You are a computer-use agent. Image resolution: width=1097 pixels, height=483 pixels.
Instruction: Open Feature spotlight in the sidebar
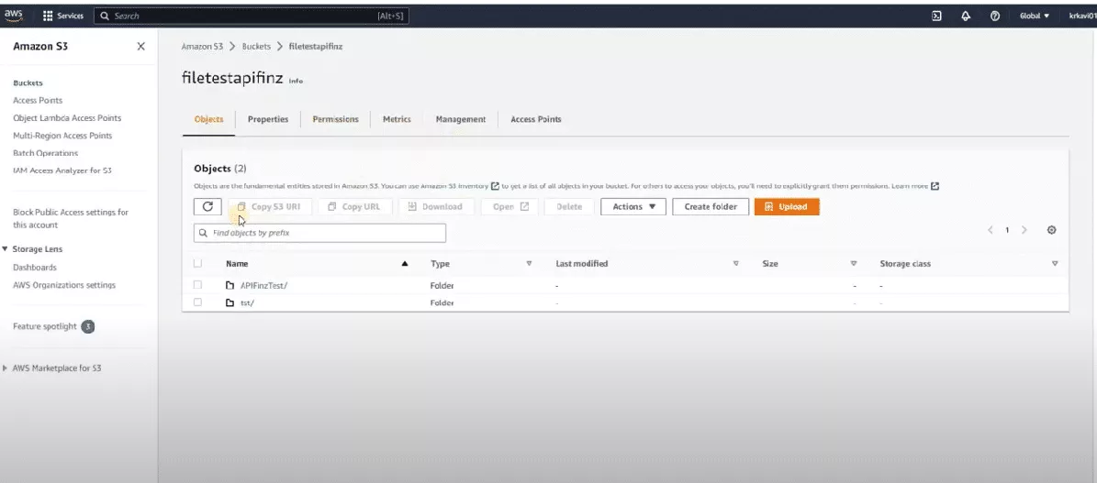(x=45, y=326)
